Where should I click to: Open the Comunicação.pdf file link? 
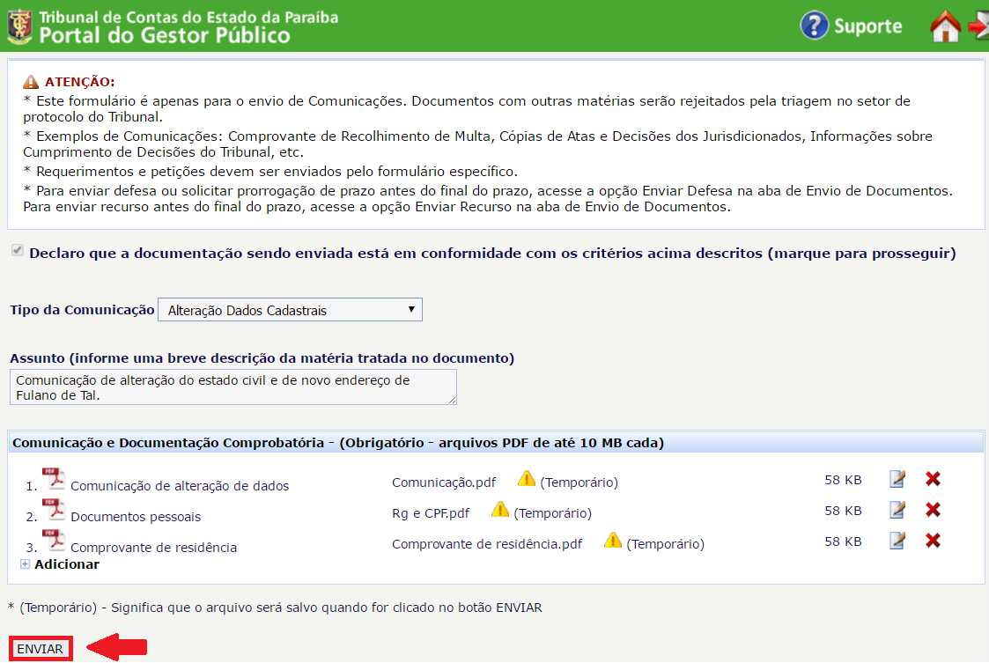pyautogui.click(x=444, y=483)
